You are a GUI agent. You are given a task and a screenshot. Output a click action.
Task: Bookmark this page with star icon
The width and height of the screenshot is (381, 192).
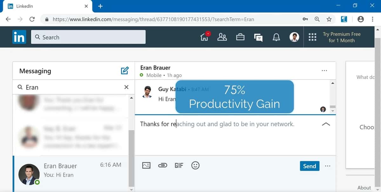coord(329,19)
